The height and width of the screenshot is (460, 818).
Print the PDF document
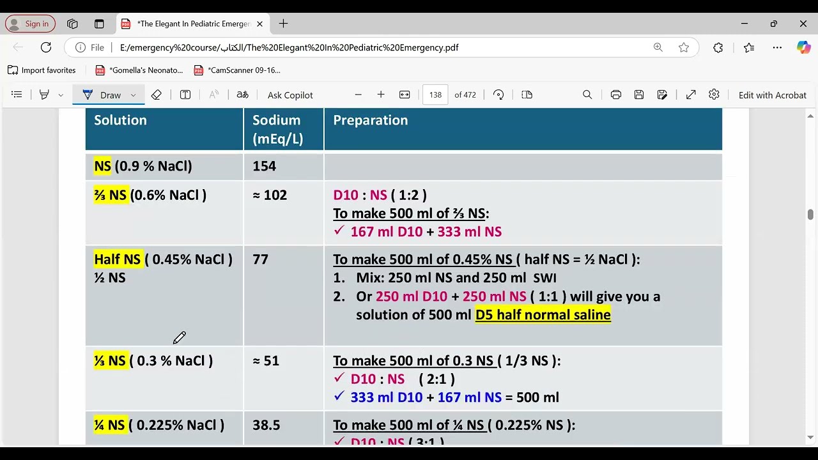[616, 95]
